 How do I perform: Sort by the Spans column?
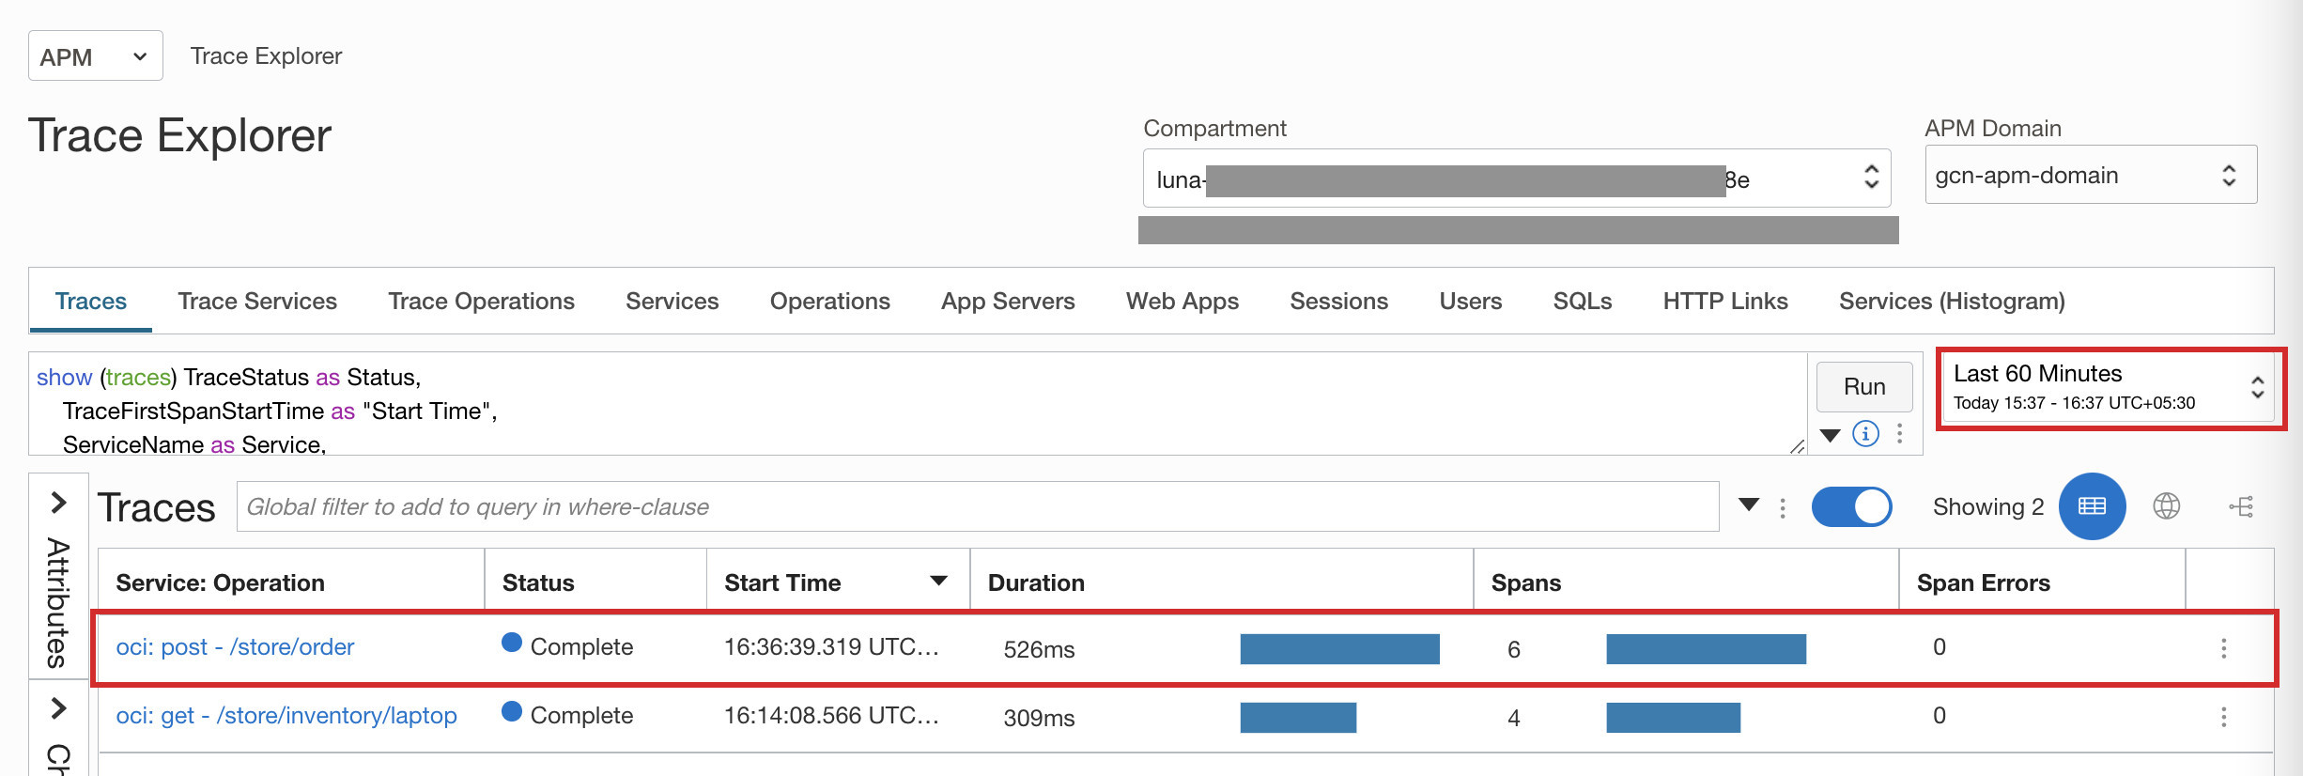pyautogui.click(x=1526, y=582)
